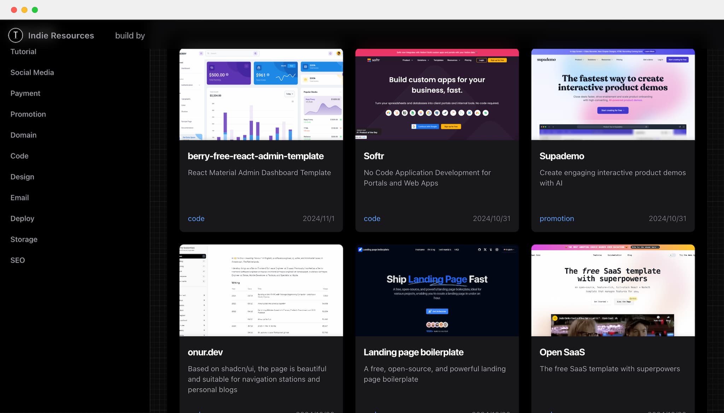This screenshot has width=724, height=413.
Task: Click the code tag on Softr card
Action: 372,219
